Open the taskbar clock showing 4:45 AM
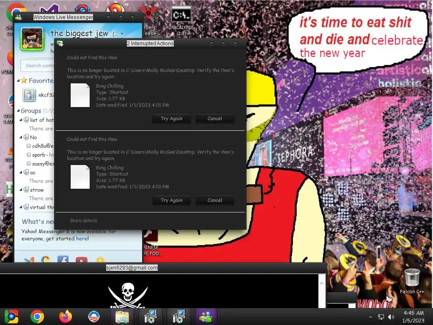This screenshot has height=325, width=433. click(414, 317)
